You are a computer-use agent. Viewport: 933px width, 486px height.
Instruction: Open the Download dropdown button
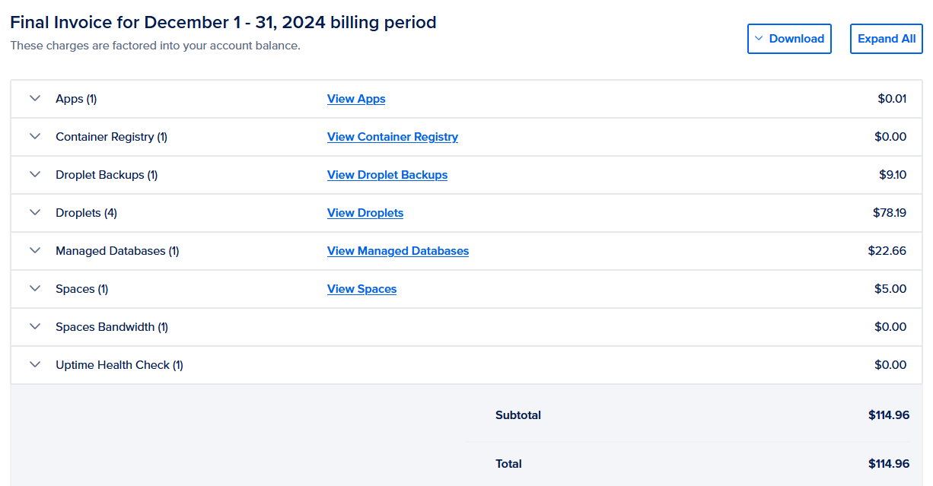click(x=789, y=39)
